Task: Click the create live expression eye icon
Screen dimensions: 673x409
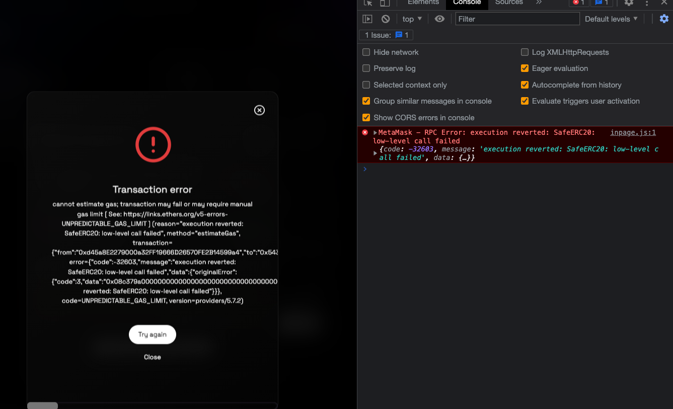Action: tap(439, 19)
